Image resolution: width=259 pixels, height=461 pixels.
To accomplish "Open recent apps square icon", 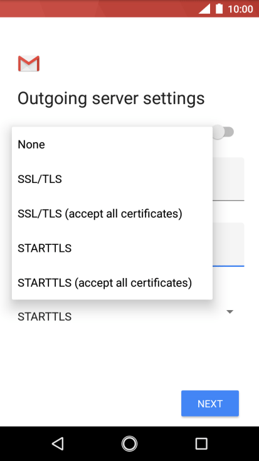I will coord(201,443).
